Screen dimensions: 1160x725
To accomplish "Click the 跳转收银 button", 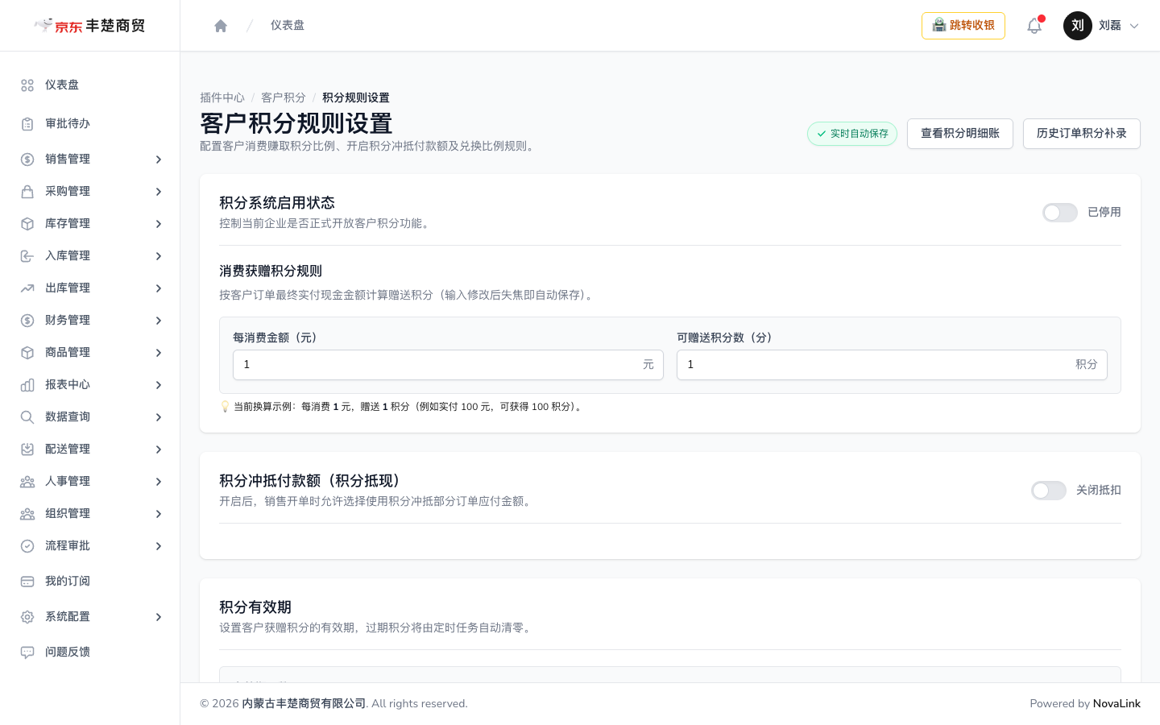I will tap(963, 26).
